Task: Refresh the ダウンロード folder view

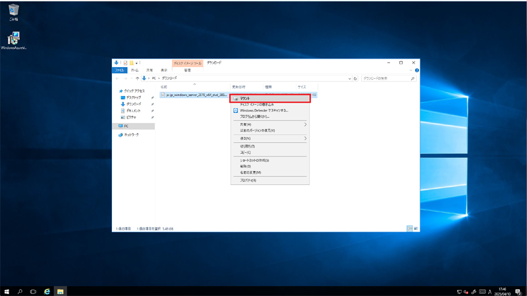Action: (x=356, y=78)
